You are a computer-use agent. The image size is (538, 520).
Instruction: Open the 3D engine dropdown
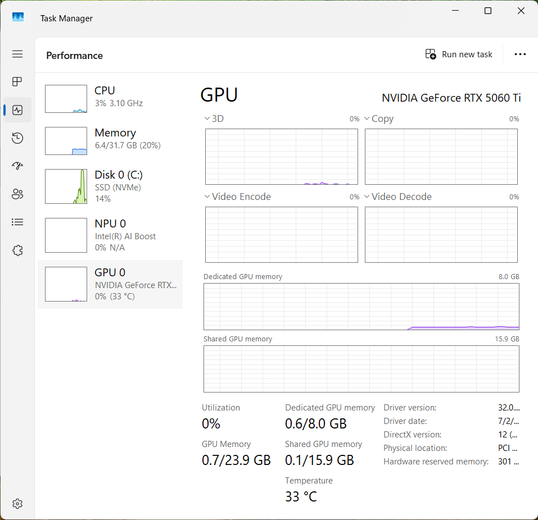pos(214,118)
